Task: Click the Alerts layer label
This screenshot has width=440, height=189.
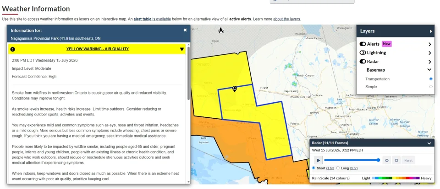Action: 373,44
